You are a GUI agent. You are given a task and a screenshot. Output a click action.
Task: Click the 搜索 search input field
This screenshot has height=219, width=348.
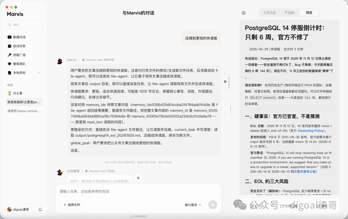click(x=24, y=25)
